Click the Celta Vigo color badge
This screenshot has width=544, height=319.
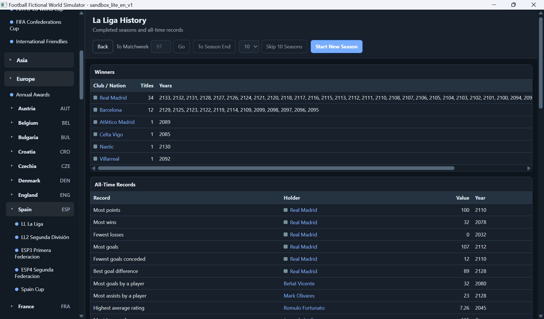point(95,134)
